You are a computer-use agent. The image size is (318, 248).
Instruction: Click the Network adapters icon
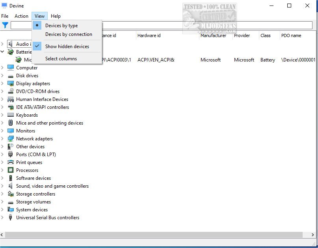click(x=11, y=139)
